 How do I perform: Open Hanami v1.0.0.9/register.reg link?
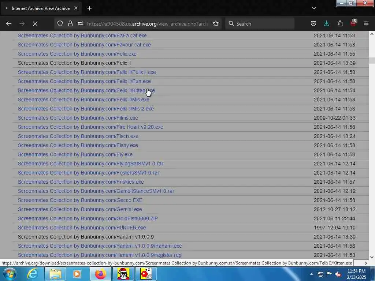point(100,255)
